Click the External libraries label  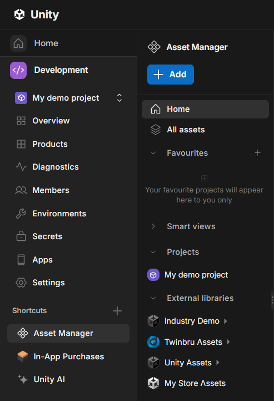click(201, 298)
